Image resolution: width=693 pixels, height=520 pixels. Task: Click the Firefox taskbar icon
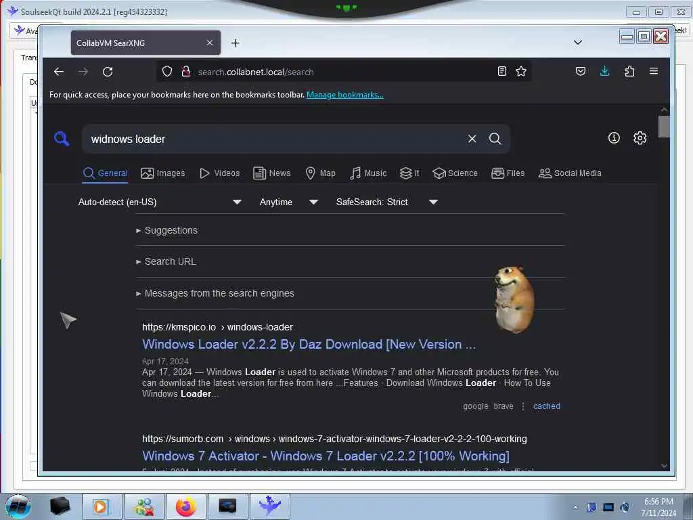point(185,506)
